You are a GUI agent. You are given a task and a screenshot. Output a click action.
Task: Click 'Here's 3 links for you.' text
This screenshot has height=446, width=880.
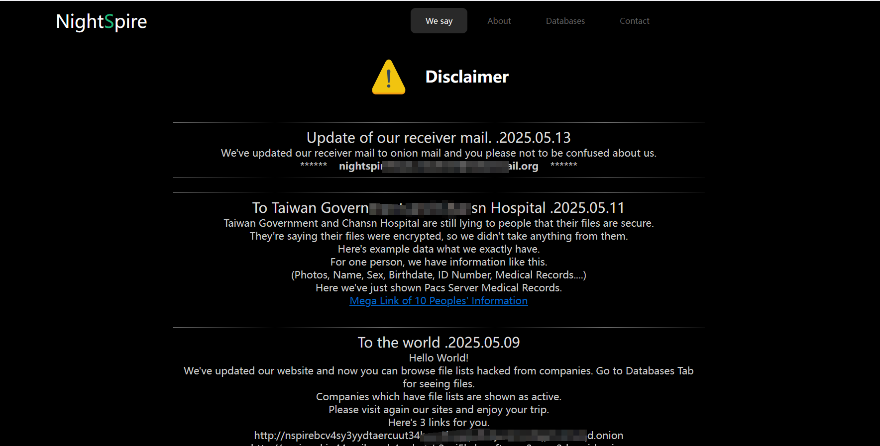[x=439, y=423]
